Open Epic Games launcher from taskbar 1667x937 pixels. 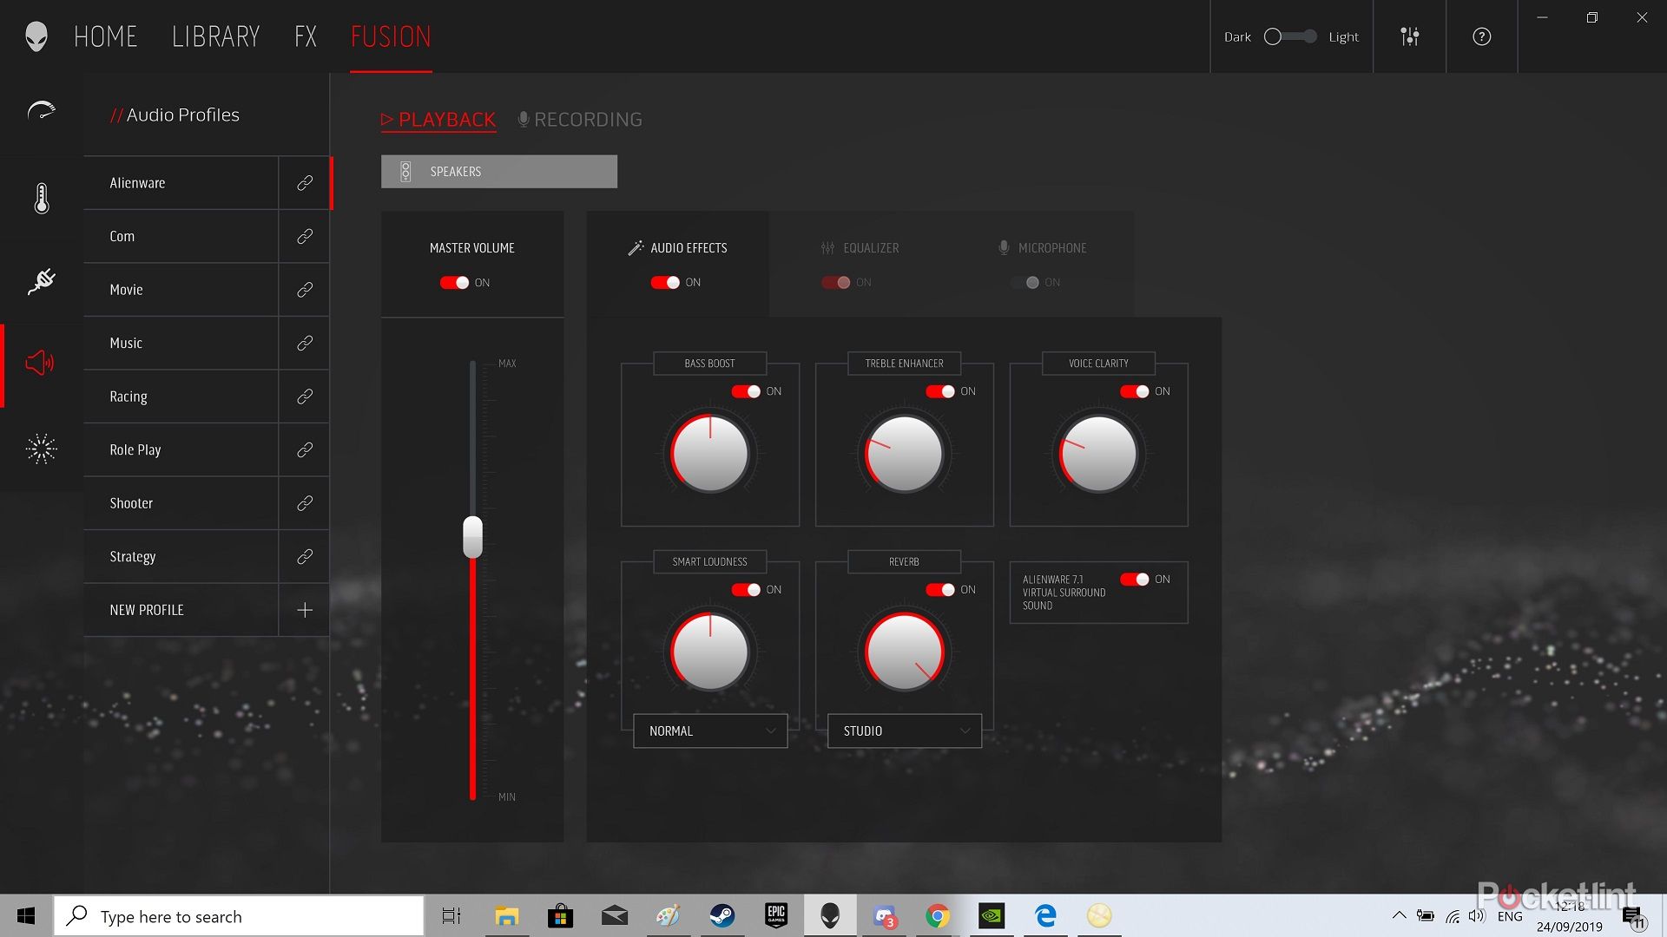pyautogui.click(x=776, y=916)
